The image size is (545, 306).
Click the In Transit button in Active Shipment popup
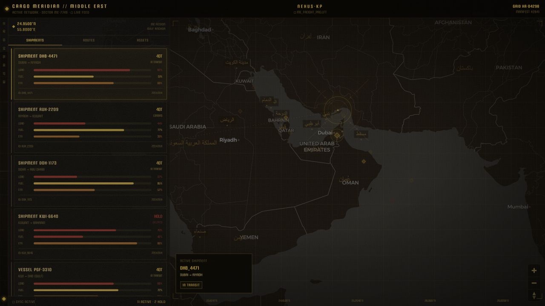(x=191, y=285)
